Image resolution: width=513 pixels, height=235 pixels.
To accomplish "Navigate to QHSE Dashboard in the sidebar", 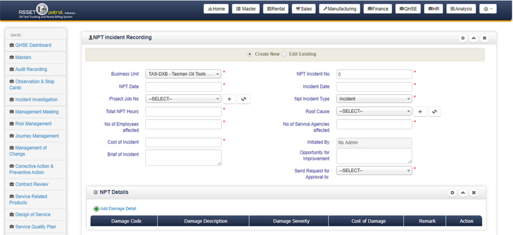I will (x=33, y=45).
